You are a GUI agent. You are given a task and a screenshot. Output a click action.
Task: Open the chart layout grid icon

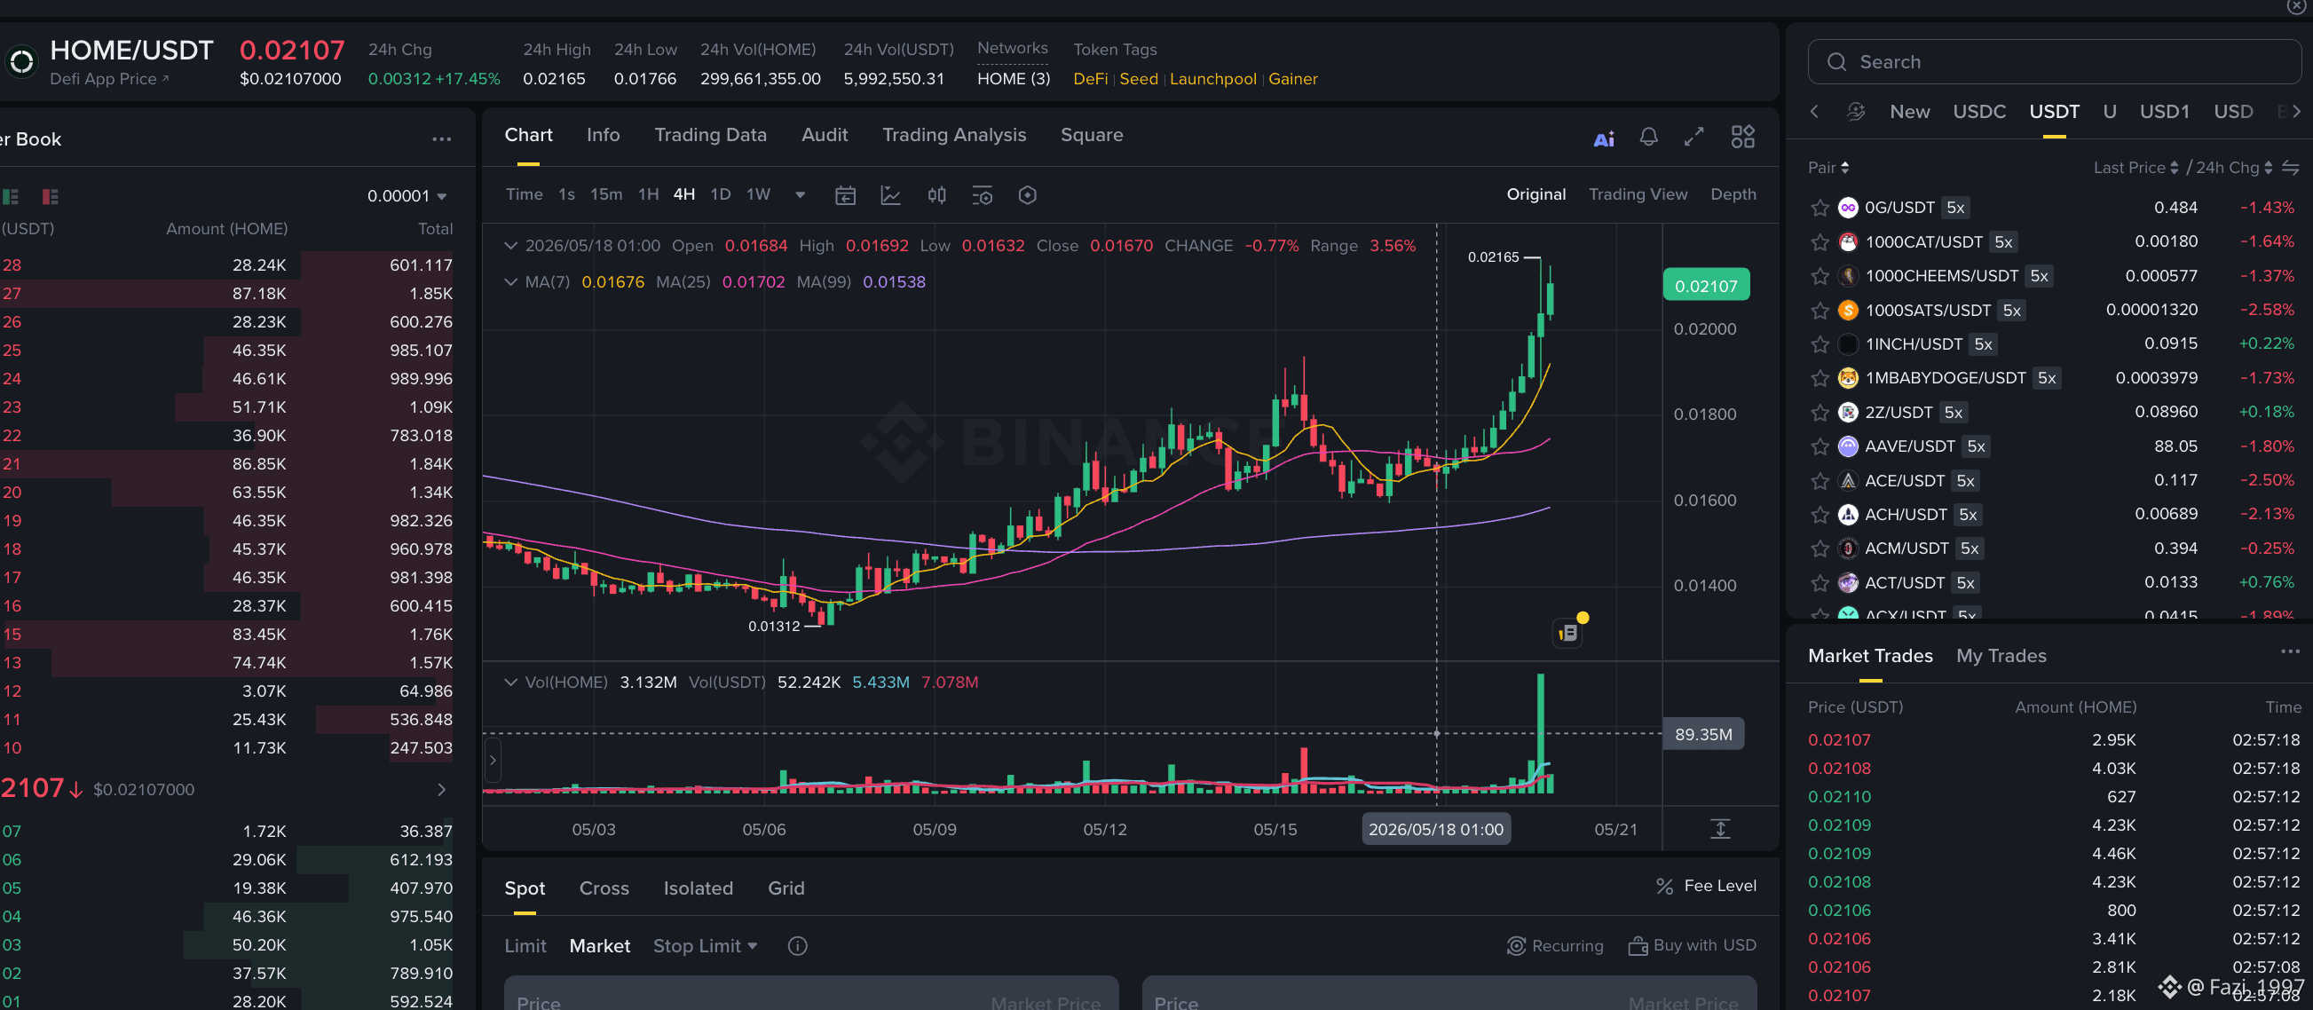1742,137
